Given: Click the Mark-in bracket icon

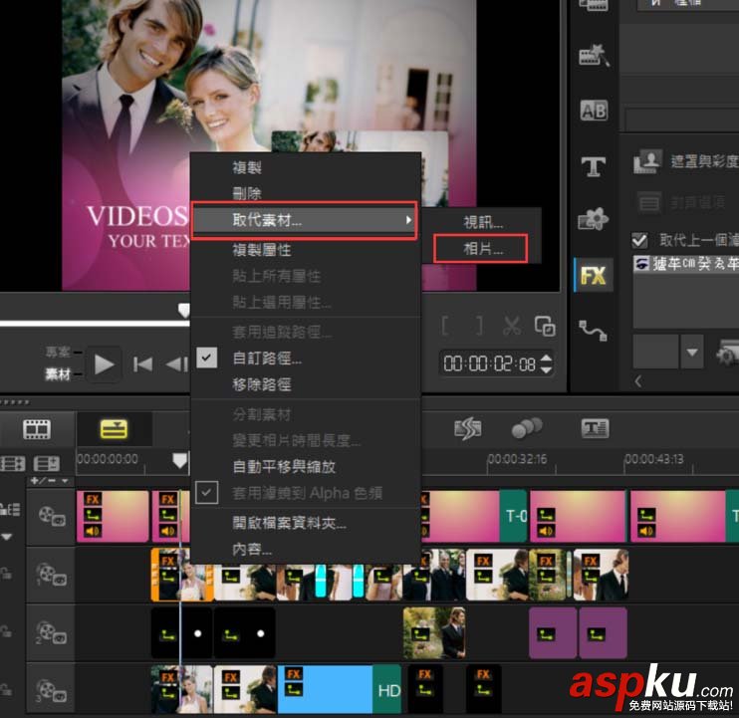Looking at the screenshot, I should [x=445, y=326].
